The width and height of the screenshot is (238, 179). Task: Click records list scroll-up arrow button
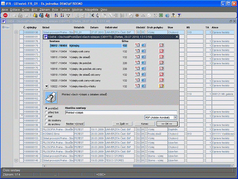(16, 32)
